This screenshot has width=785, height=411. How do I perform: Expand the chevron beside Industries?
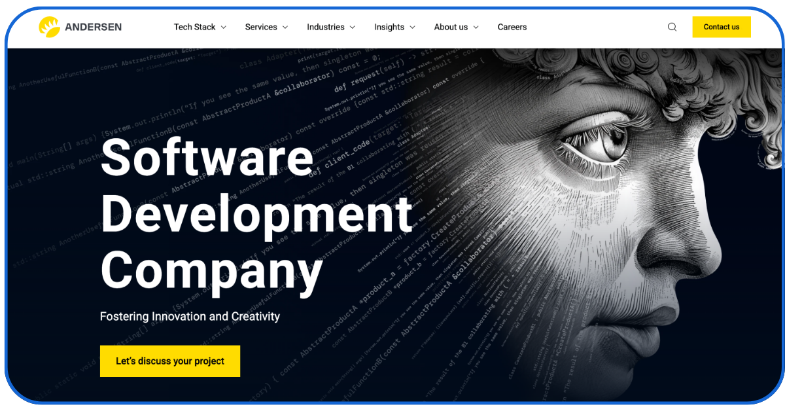352,27
